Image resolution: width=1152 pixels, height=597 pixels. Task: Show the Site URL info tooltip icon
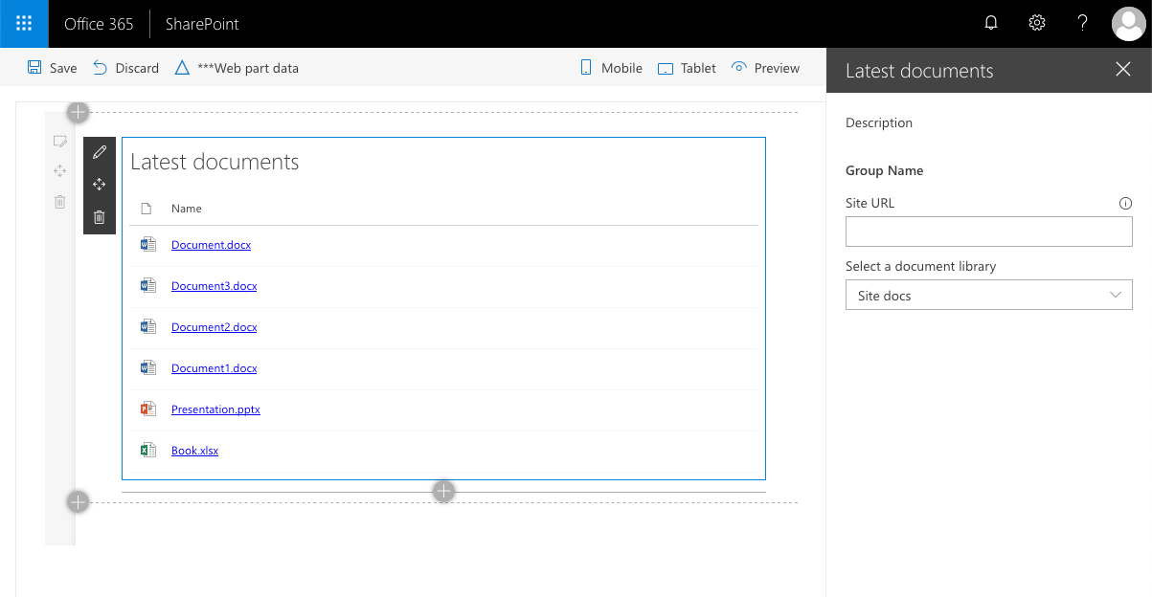point(1125,203)
